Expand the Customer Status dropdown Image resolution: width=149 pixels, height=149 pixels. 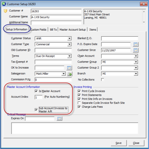tap(69, 39)
